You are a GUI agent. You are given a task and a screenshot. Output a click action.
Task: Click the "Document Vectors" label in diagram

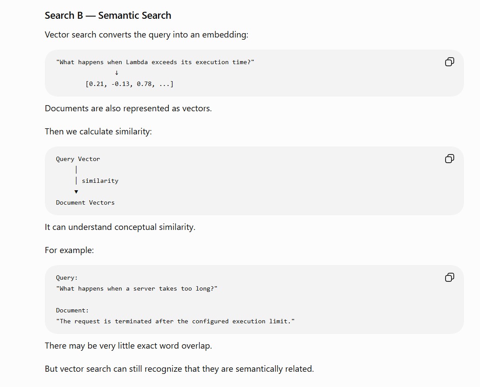pyautogui.click(x=85, y=203)
